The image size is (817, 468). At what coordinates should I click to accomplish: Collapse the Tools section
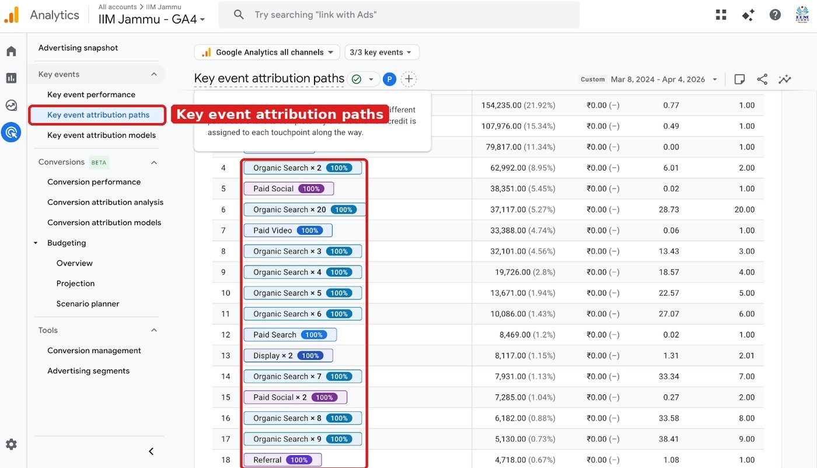coord(154,330)
